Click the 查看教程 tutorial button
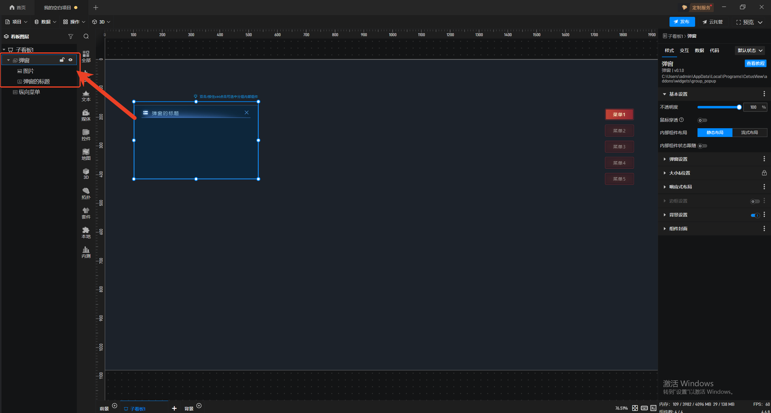The width and height of the screenshot is (771, 413). [x=755, y=64]
